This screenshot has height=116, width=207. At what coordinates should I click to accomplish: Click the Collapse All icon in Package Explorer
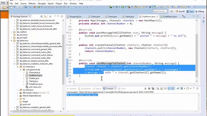click(42, 16)
